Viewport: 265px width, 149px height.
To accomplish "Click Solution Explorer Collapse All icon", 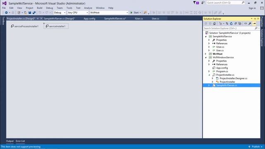I will click(x=236, y=24).
